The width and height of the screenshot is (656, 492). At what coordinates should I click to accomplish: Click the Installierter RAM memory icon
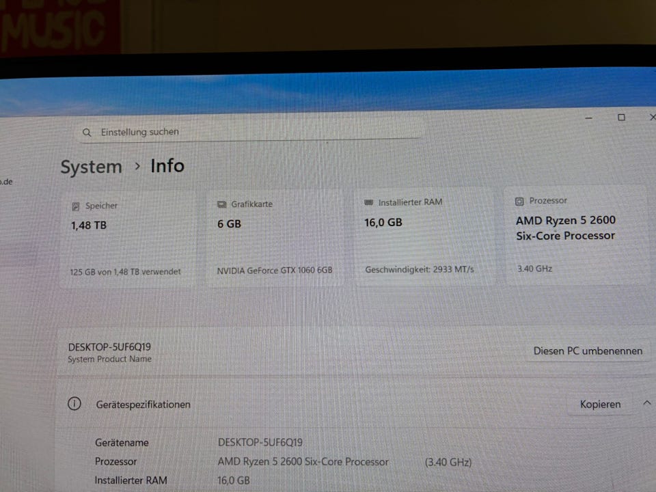tap(369, 202)
